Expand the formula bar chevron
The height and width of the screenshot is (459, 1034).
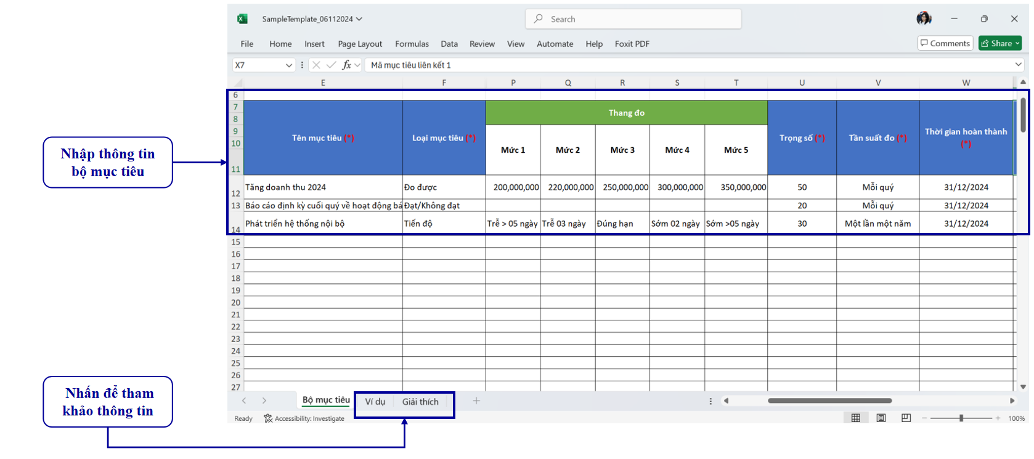(1019, 65)
